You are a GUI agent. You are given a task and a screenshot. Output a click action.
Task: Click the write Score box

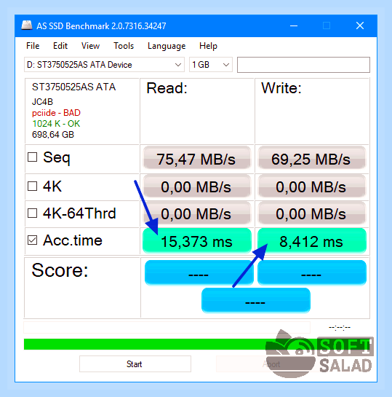pos(311,273)
